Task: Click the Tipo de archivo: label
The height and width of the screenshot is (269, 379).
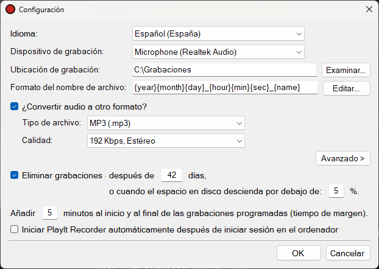Action: click(52, 123)
